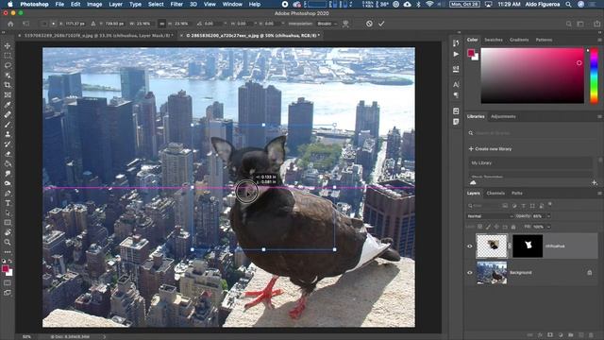This screenshot has height=340, width=604.
Task: Open the Edit Toolbar ellipsis
Action: pos(8,252)
